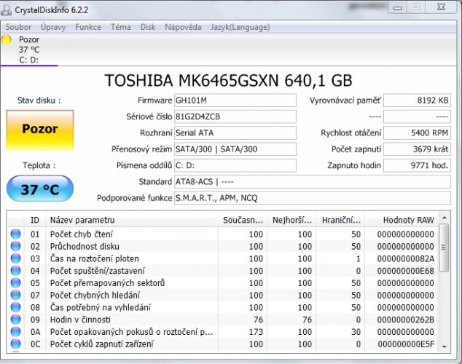Click the transfer mode field SATA/300 | SATA/300
Viewport: 462px width, 364px height.
[235, 149]
